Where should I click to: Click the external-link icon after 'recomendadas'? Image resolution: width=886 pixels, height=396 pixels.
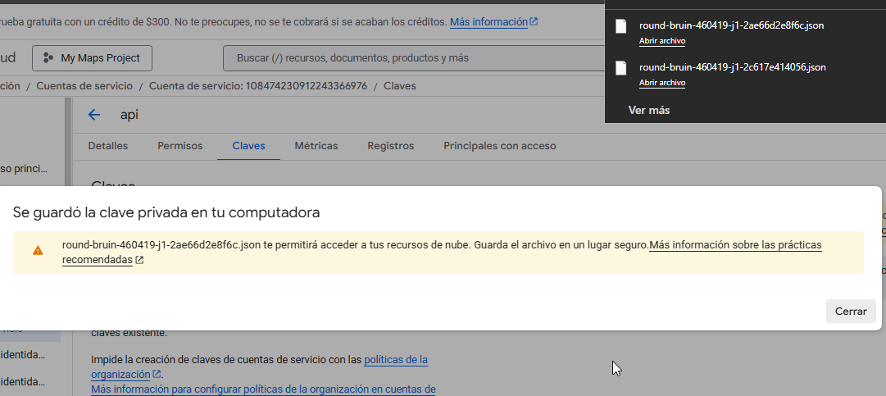139,261
